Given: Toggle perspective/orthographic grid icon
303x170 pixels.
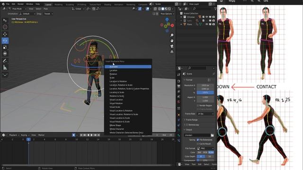Looking at the screenshot, I should pos(172,51).
